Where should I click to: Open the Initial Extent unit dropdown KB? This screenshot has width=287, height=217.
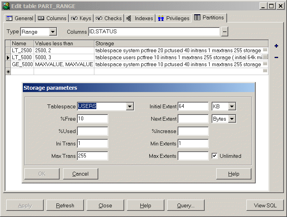pos(232,106)
